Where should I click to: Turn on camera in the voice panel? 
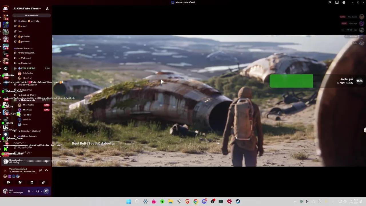point(8,182)
